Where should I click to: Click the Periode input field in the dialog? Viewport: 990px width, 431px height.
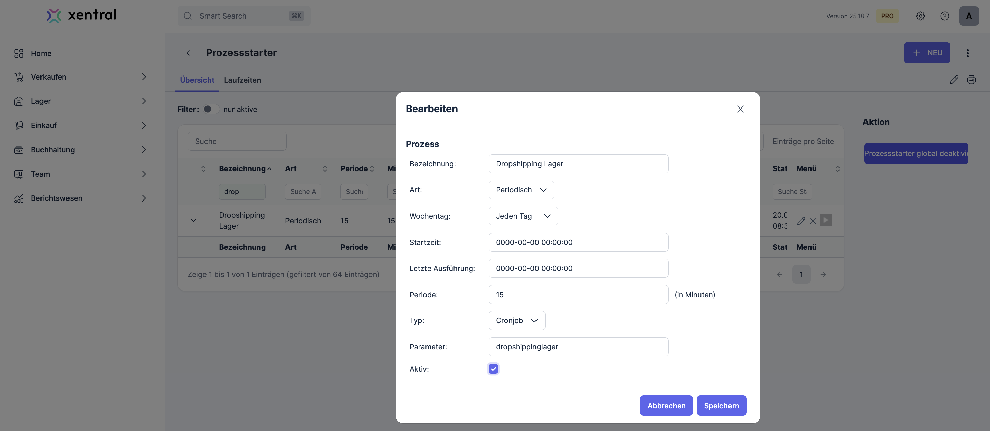click(x=578, y=295)
